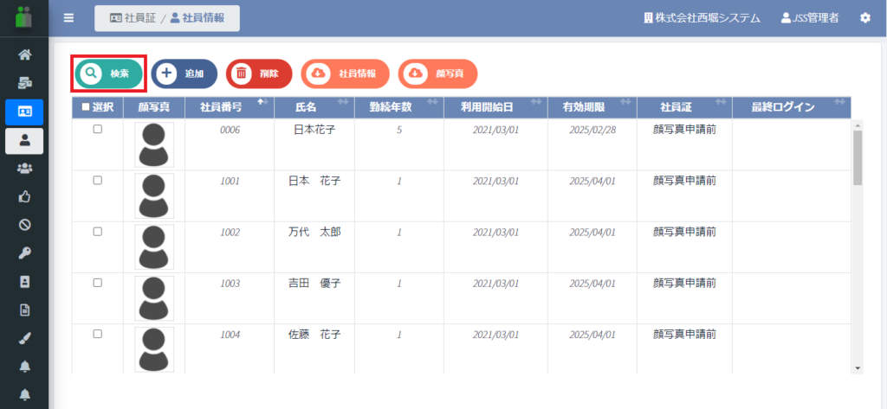Toggle the 選択 select-all checkbox
This screenshot has width=887, height=409.
86,107
